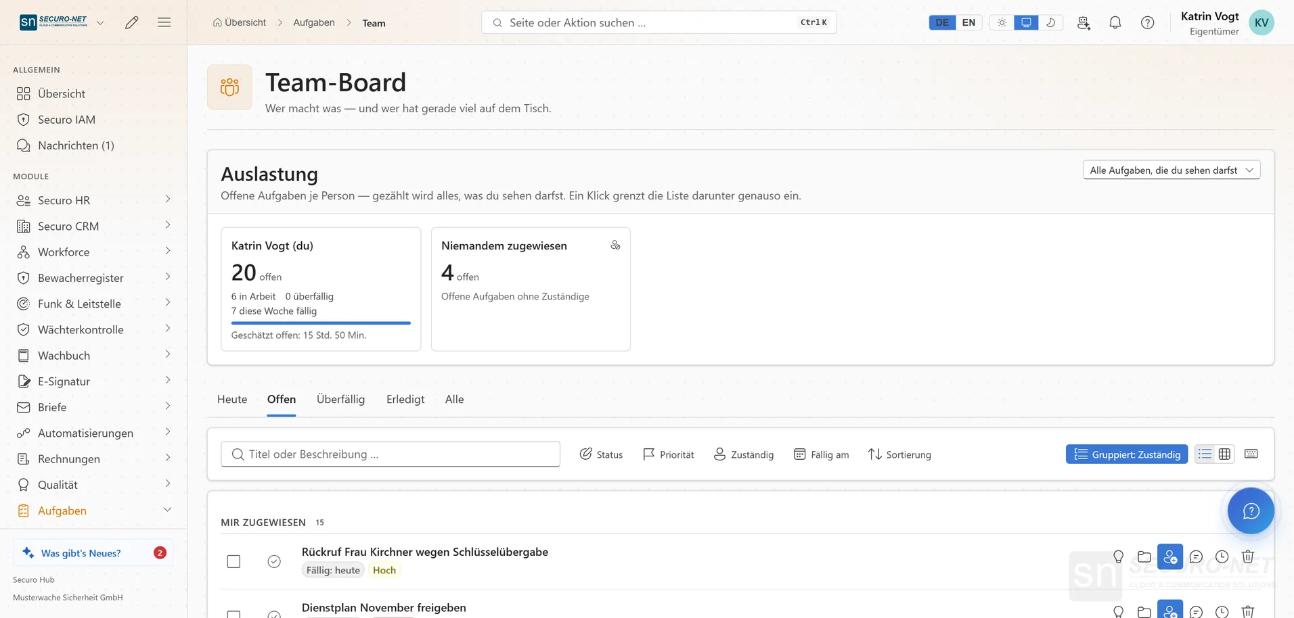Switch to the Alle tab
Viewport: 1294px width, 618px height.
tap(455, 399)
